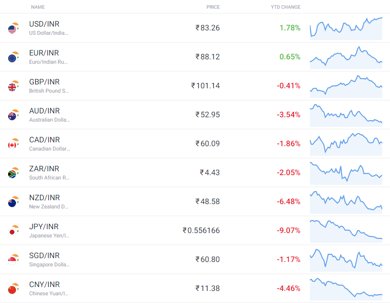390x303 pixels.
Task: Sort by the PRICE column header
Action: coord(213,7)
